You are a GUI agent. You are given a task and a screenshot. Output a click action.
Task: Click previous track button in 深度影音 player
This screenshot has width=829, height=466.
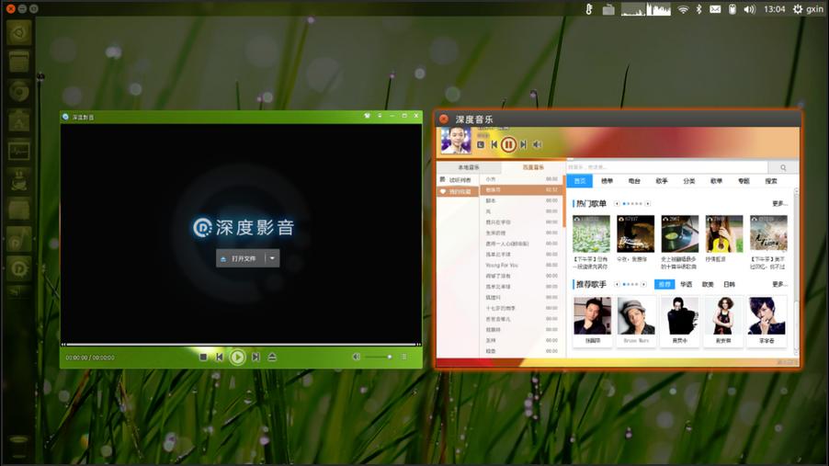click(220, 357)
